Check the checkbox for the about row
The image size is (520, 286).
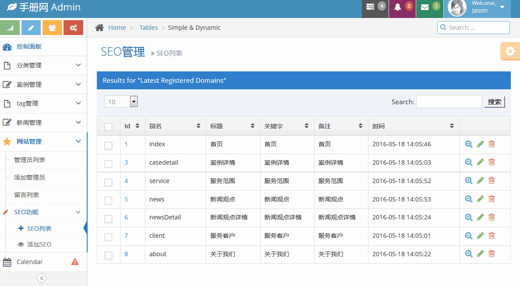point(109,255)
